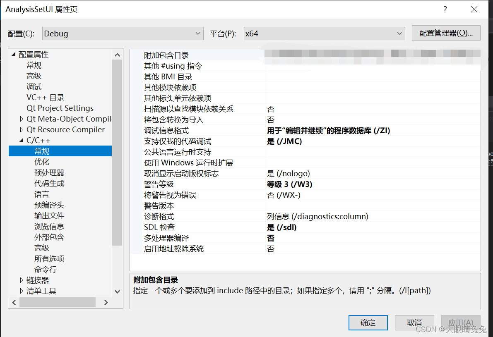Screen dimensions: 493x337
Task: Close the AnalysisSetUI property page
Action: (x=474, y=10)
